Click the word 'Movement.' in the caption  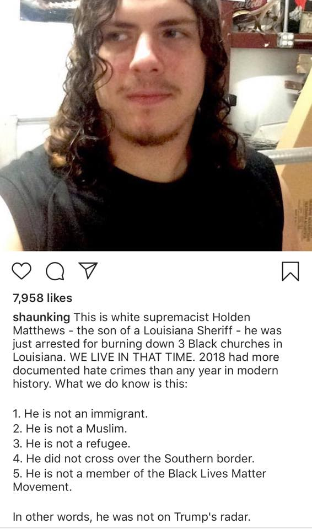(42, 487)
